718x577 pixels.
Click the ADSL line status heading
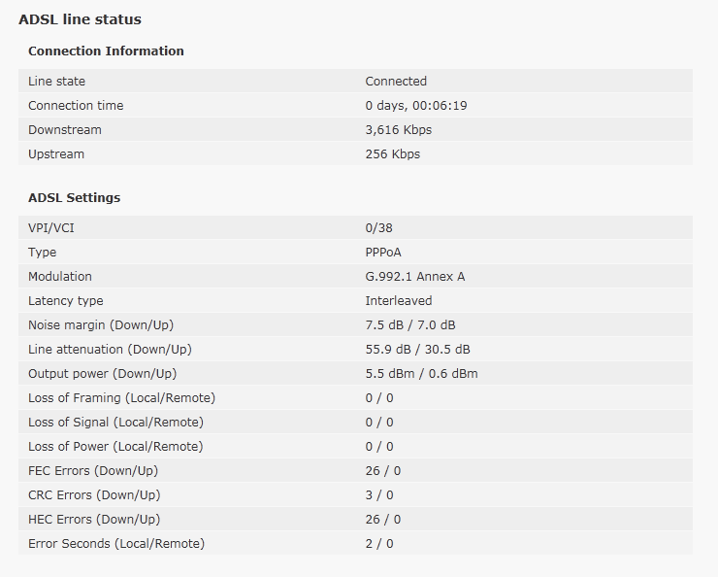point(80,19)
